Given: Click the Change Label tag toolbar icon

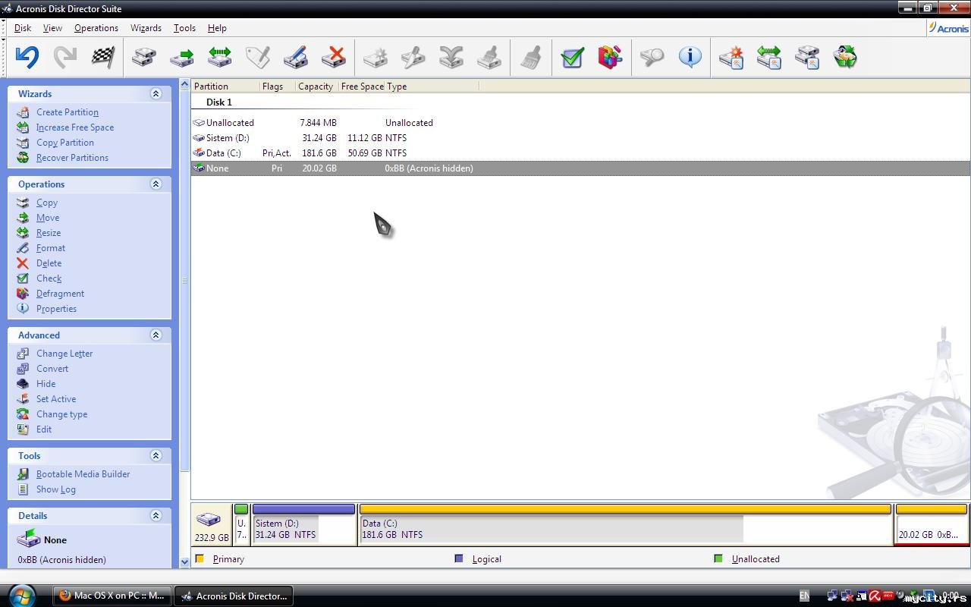Looking at the screenshot, I should click(257, 57).
